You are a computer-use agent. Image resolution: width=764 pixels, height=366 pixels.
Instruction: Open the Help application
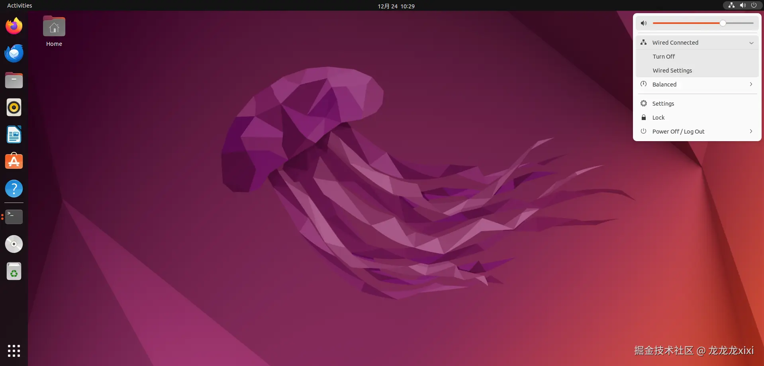(x=14, y=189)
